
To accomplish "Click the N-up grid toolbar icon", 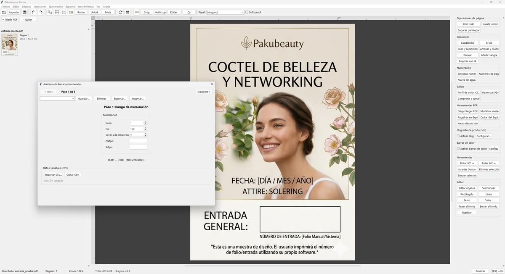I will point(57,12).
